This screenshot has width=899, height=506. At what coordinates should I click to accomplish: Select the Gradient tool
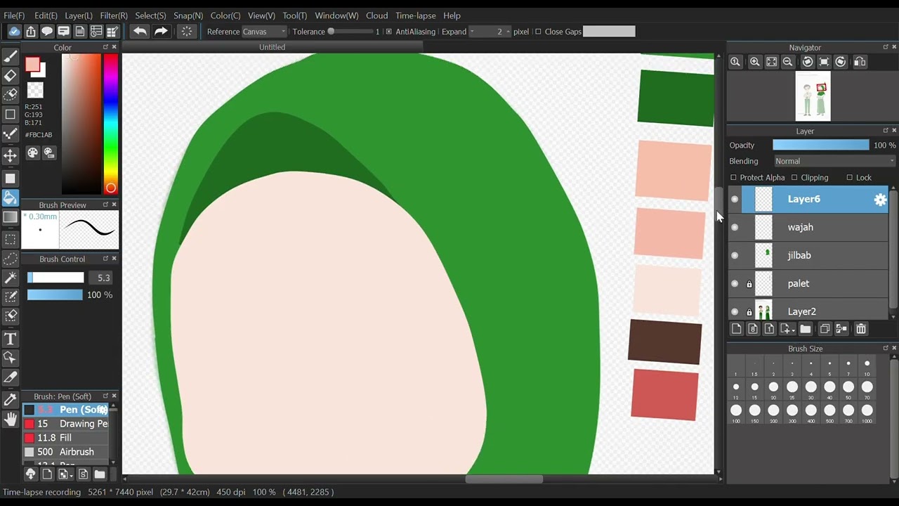(x=10, y=217)
